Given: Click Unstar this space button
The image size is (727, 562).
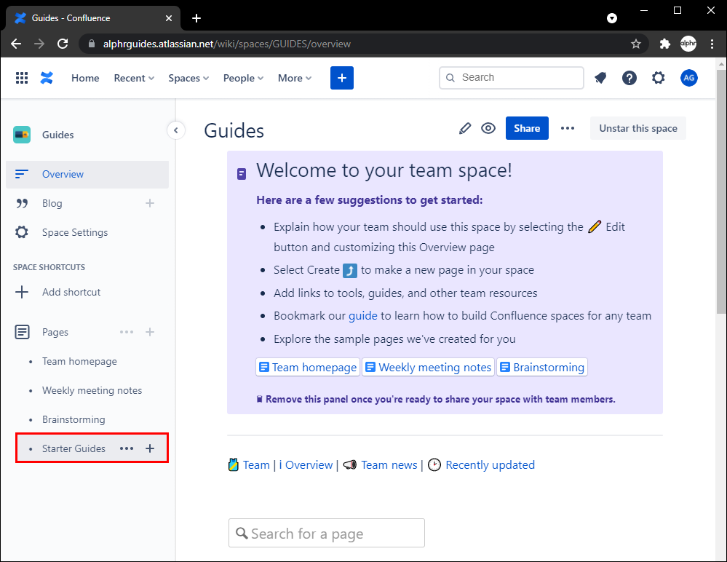Looking at the screenshot, I should coord(638,128).
